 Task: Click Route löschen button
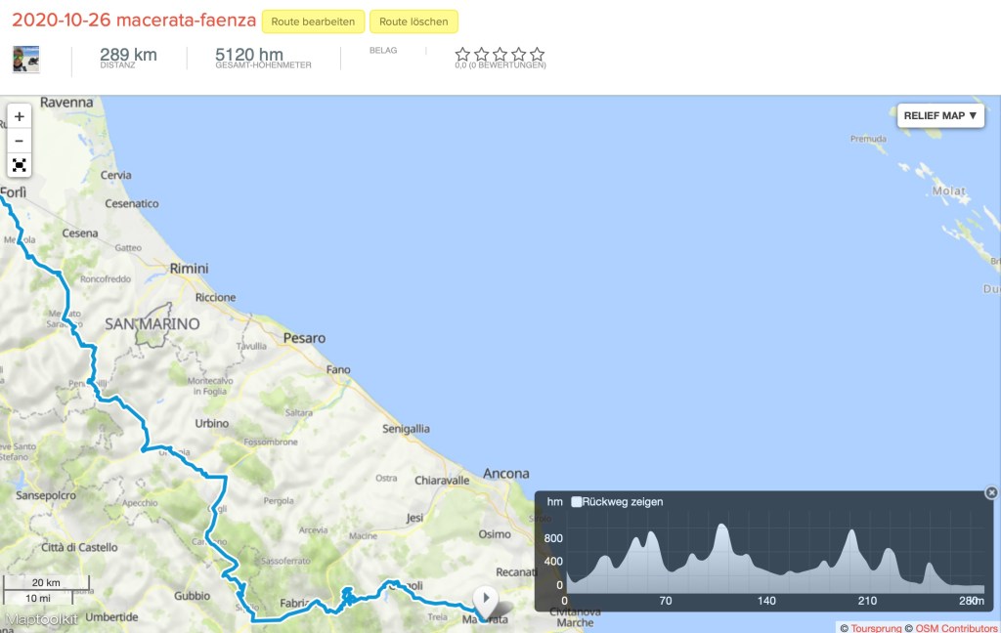(x=413, y=21)
